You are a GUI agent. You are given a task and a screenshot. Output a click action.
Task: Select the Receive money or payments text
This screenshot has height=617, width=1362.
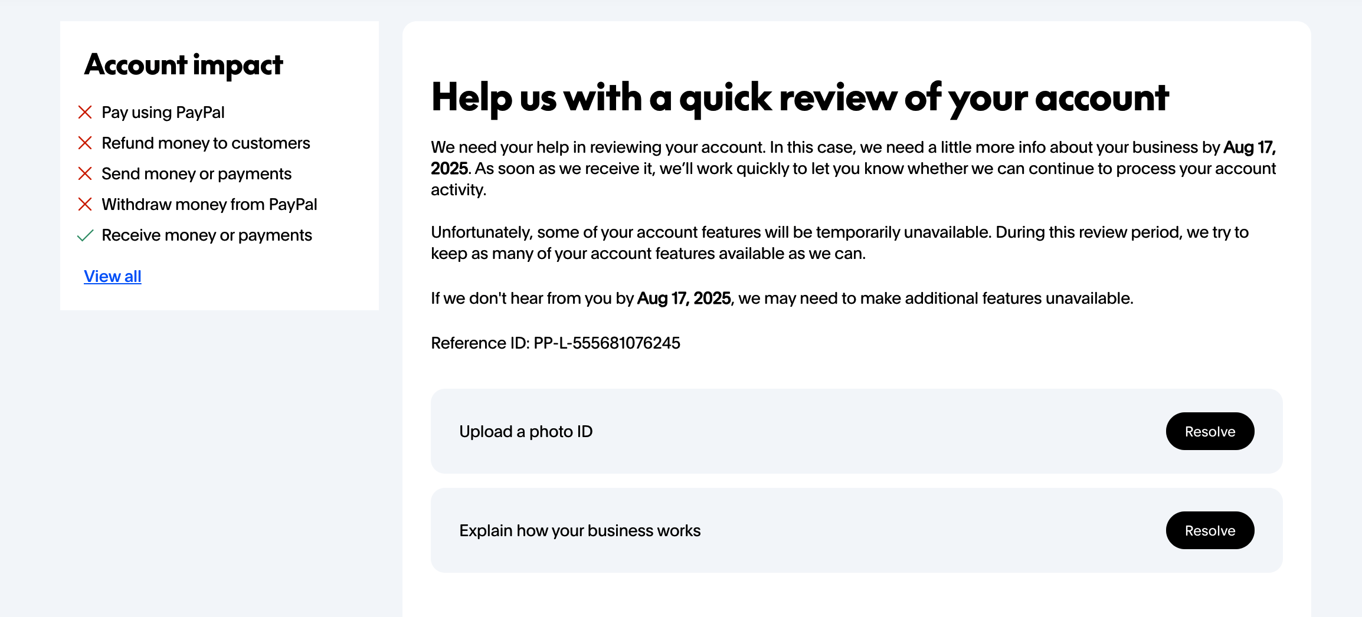coord(207,235)
